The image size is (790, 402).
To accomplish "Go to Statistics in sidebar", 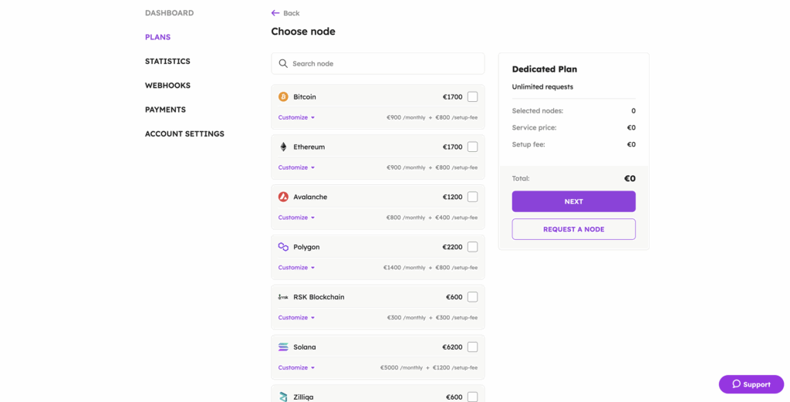I will coord(167,61).
